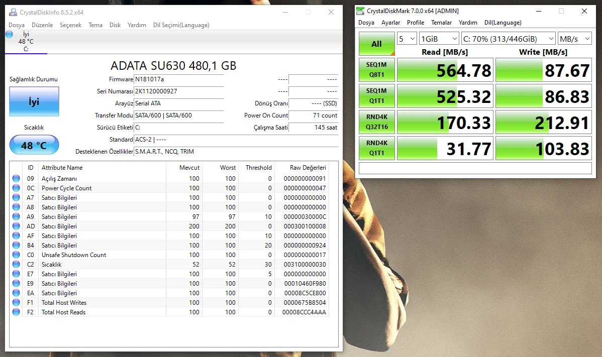
Task: Start the RND4K Q1T1 test
Action: pyautogui.click(x=377, y=148)
